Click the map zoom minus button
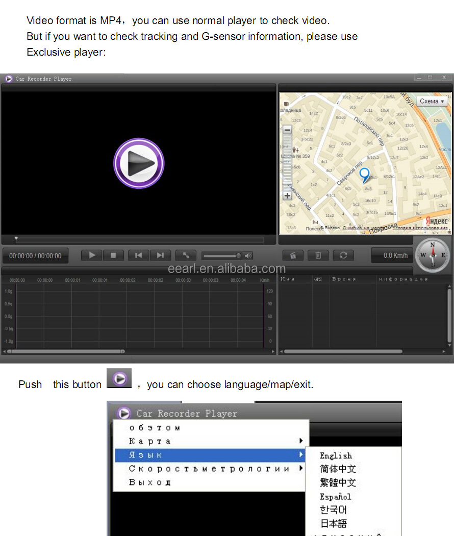 (287, 130)
